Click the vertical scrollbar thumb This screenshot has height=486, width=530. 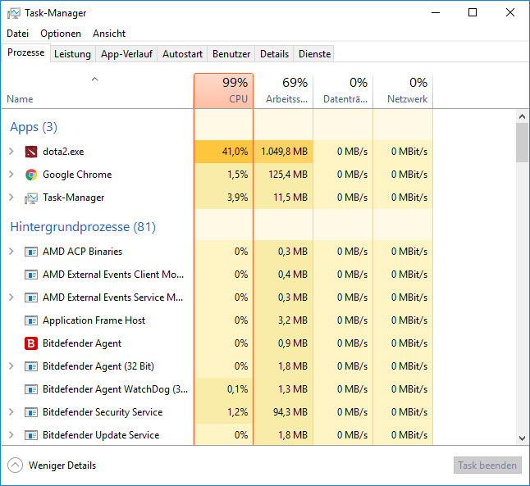coord(523,143)
